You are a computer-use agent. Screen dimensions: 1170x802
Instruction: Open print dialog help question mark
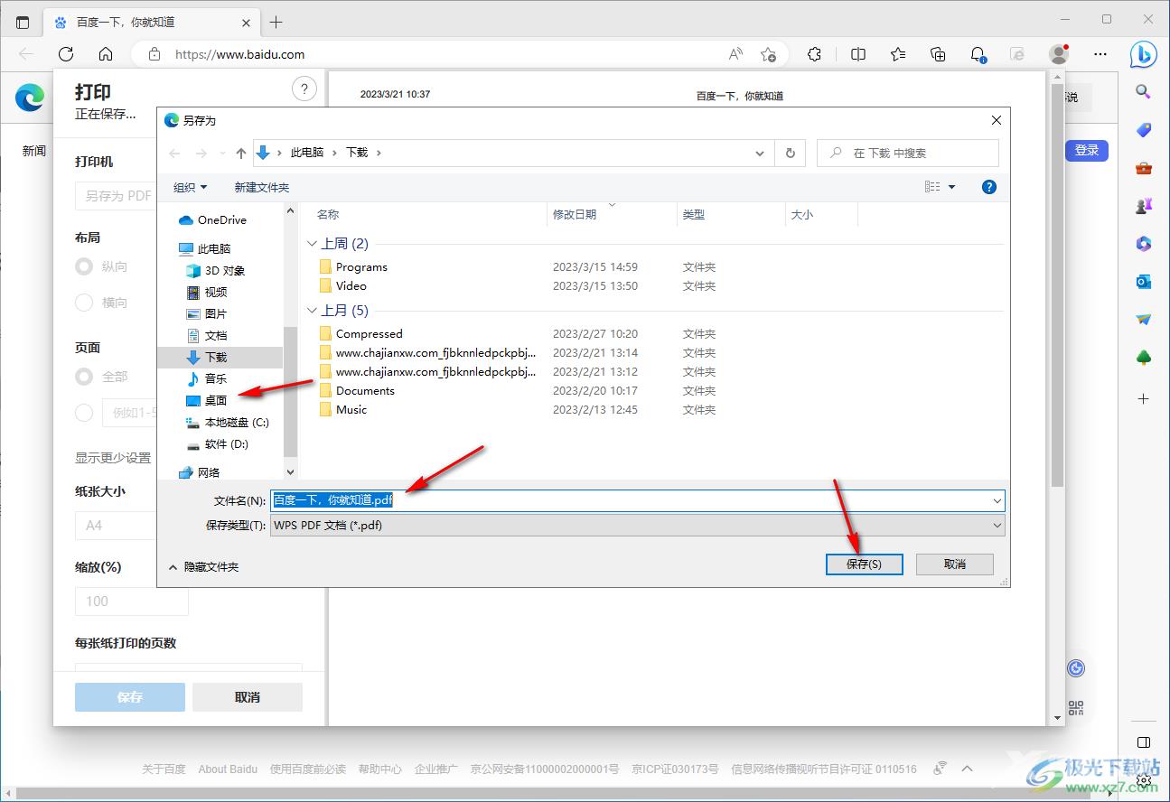[x=304, y=89]
